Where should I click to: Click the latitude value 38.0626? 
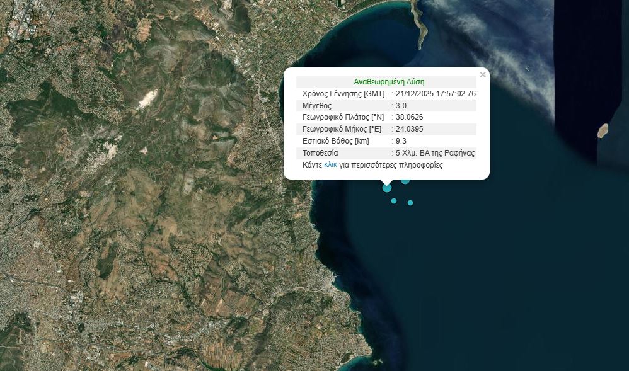(409, 117)
